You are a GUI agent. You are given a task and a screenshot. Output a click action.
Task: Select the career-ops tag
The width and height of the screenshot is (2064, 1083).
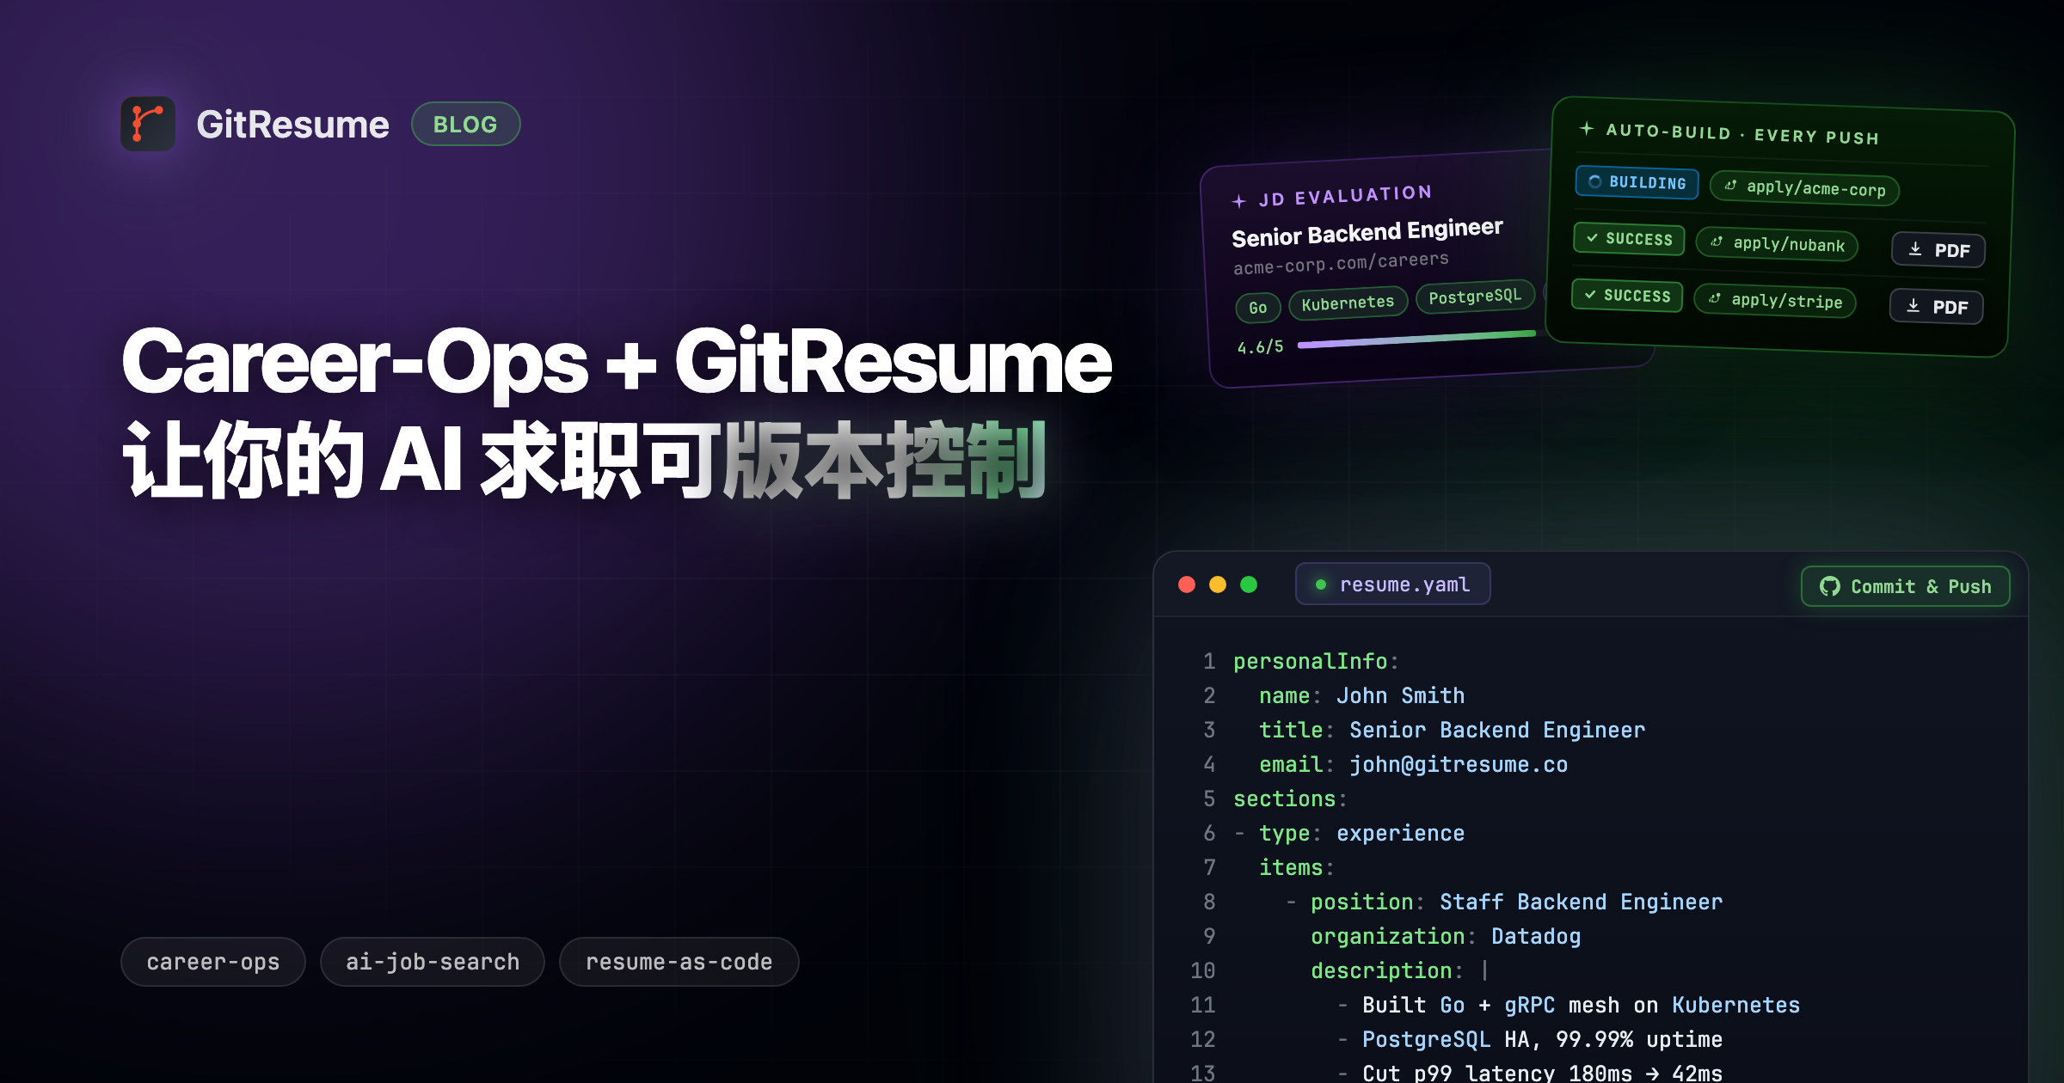click(213, 962)
